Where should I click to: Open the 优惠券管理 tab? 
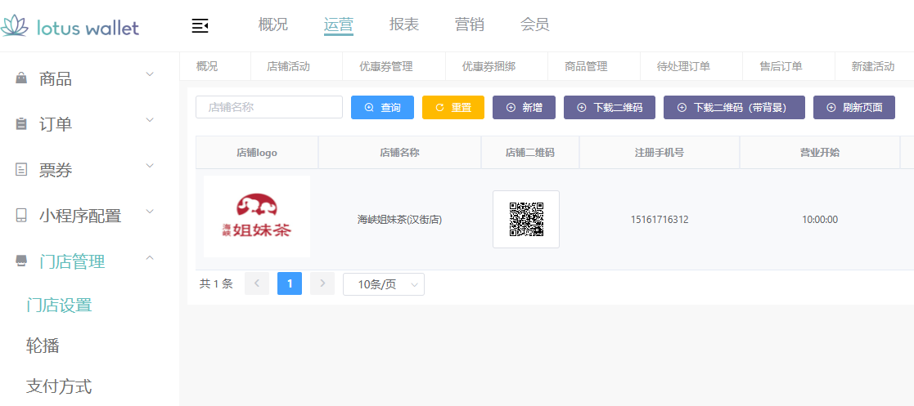pyautogui.click(x=386, y=66)
